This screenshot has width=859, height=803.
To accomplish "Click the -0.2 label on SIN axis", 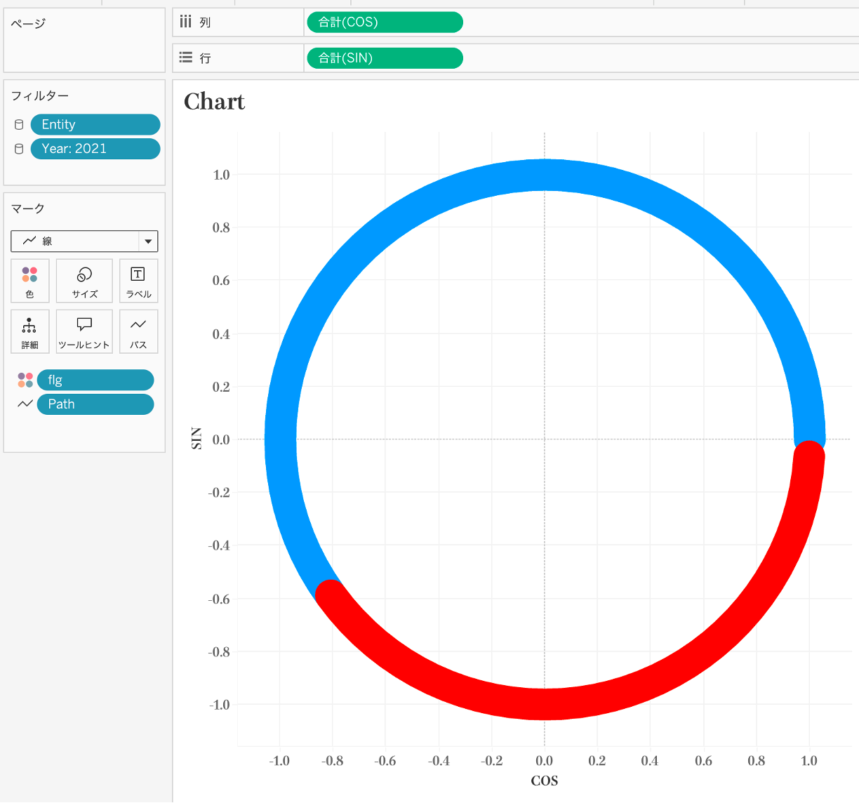I will tap(219, 492).
